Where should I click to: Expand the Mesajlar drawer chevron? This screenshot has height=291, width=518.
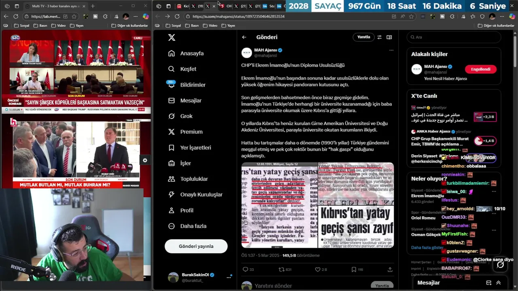498,283
